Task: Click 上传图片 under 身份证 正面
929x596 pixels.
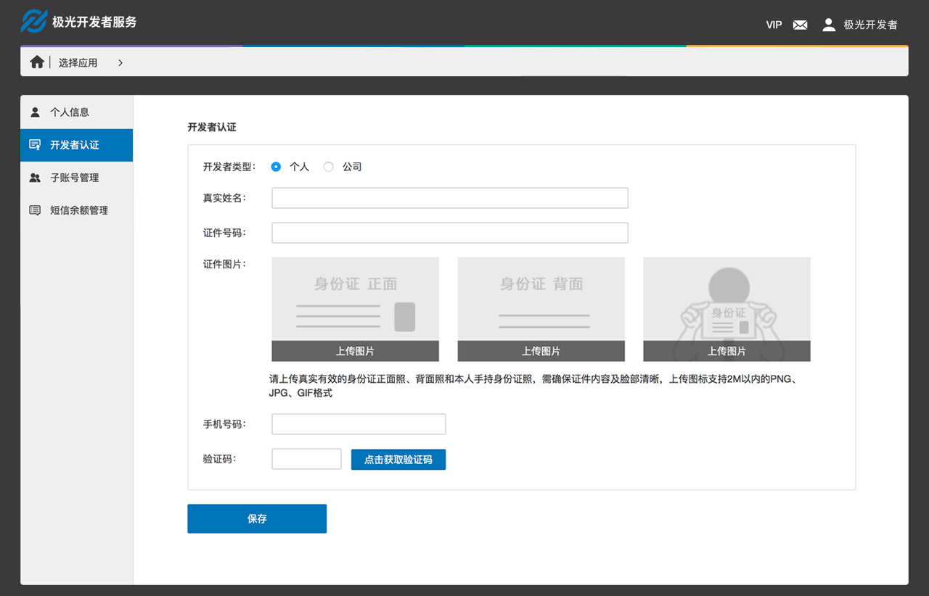Action: (x=356, y=351)
